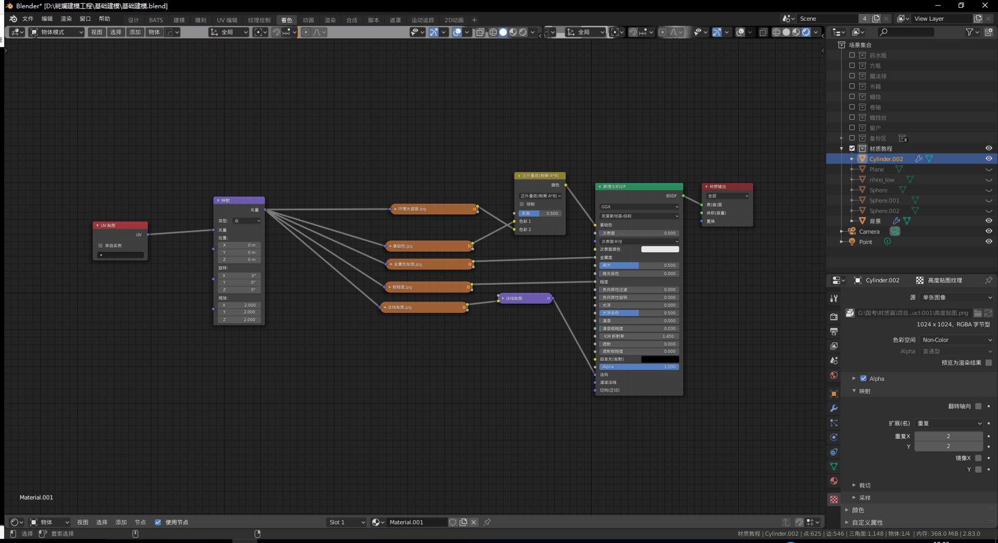Viewport: 998px width, 543px height.
Task: Open image file browser folder icon
Action: point(978,313)
